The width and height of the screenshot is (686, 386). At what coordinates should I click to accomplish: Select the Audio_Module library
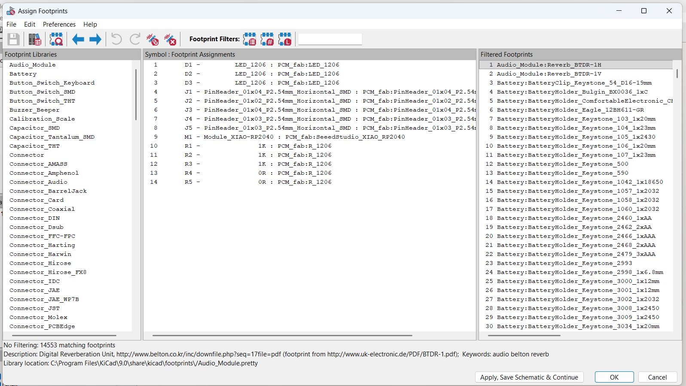[33, 65]
